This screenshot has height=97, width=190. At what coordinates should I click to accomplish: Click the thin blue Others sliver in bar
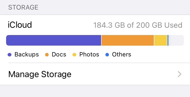[x=168, y=40]
